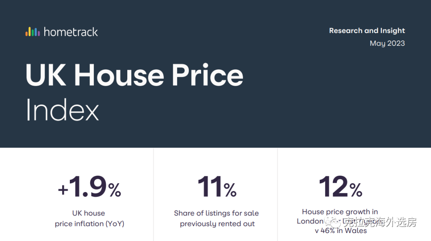The image size is (431, 241).
Task: Select the word Index in the title
Action: coord(62,110)
